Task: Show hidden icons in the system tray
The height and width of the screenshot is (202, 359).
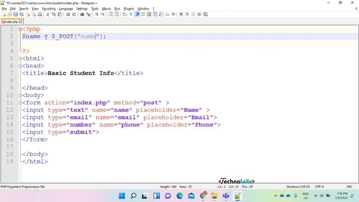Action: pyautogui.click(x=275, y=196)
